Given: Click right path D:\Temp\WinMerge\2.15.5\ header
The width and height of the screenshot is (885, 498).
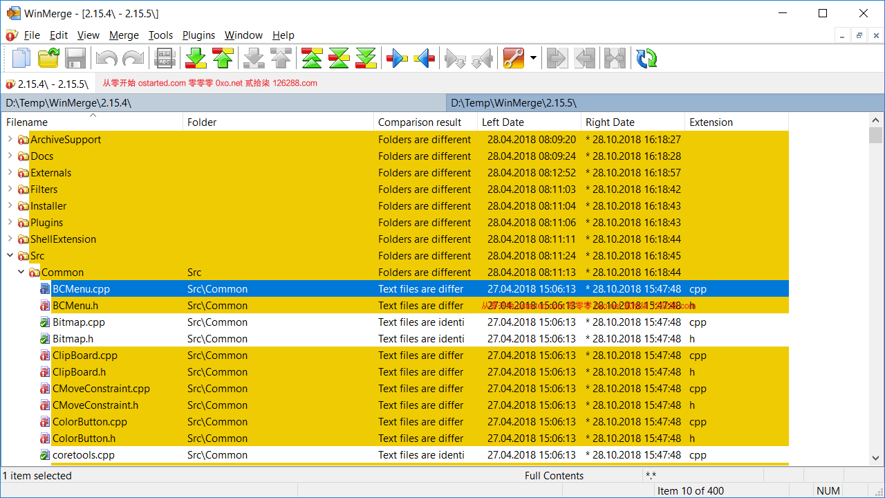Looking at the screenshot, I should (665, 103).
